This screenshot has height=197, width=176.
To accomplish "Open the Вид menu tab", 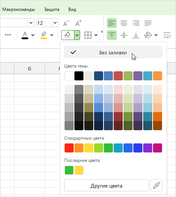I will 72,9.
